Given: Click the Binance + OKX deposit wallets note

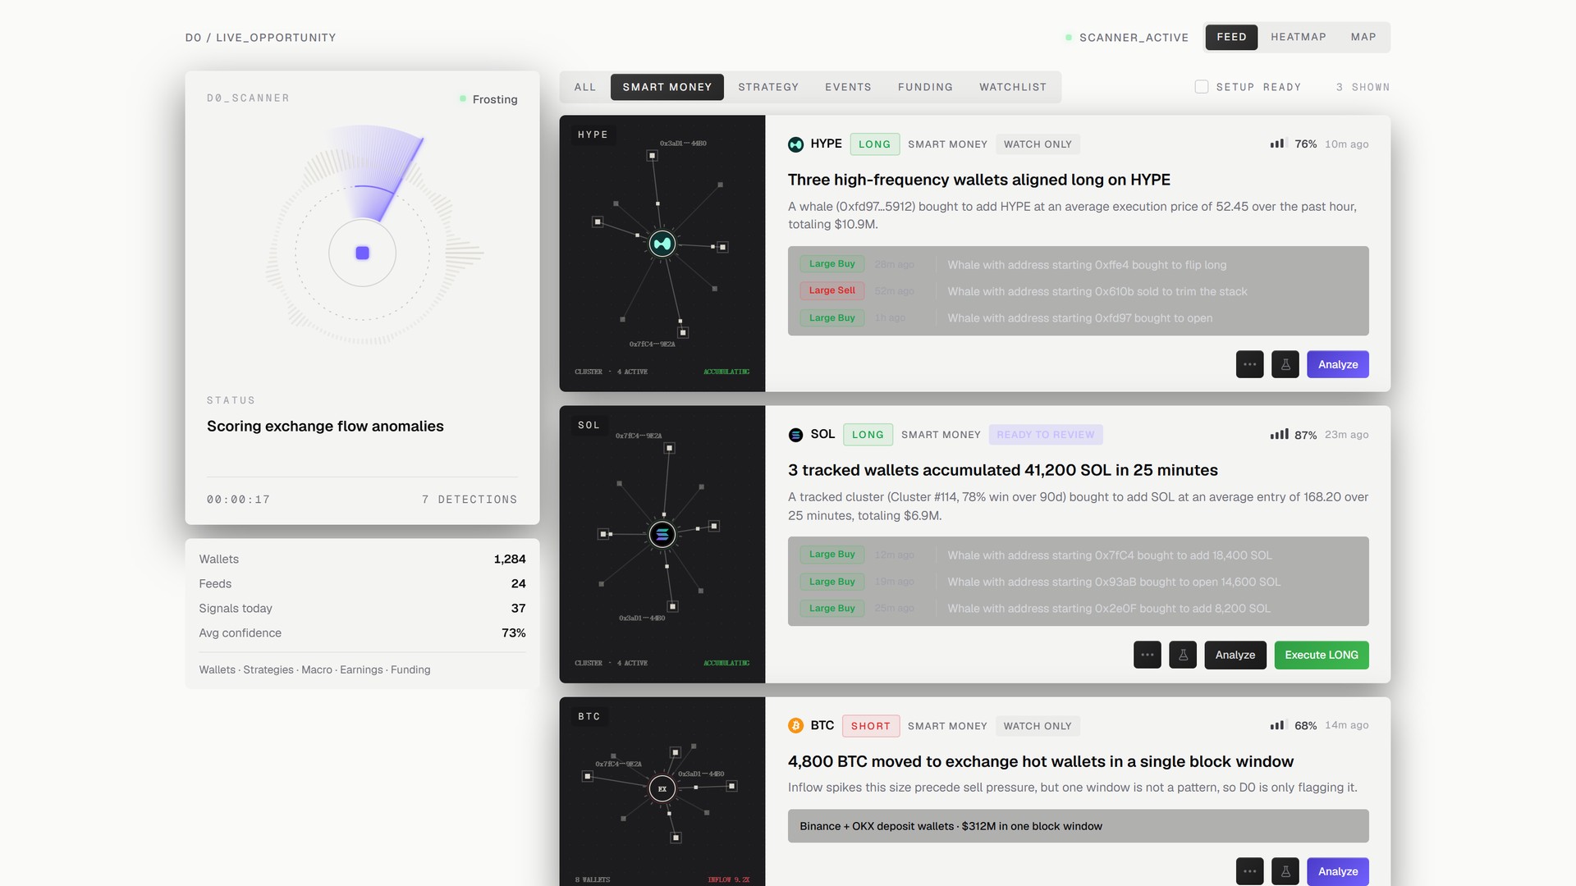Looking at the screenshot, I should pos(1078,826).
